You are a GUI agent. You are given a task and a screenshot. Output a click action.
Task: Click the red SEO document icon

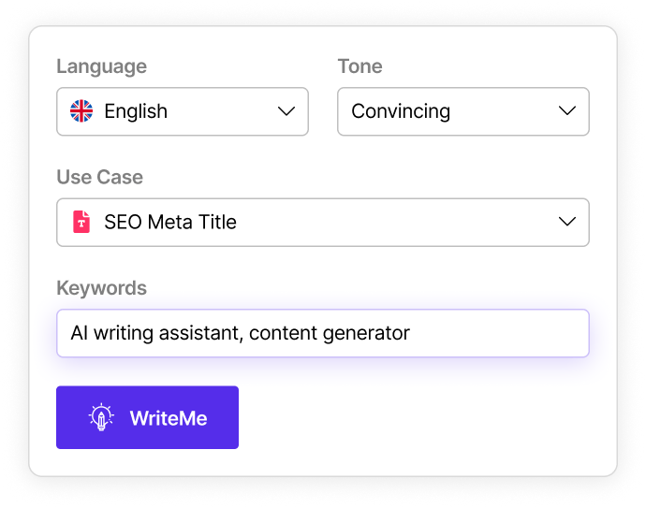click(x=81, y=222)
